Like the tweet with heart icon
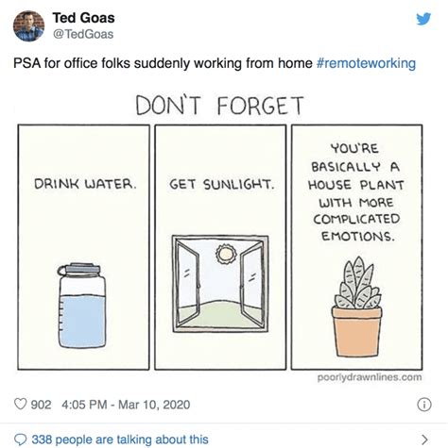Viewport: 448px width, 448px height. (21, 404)
